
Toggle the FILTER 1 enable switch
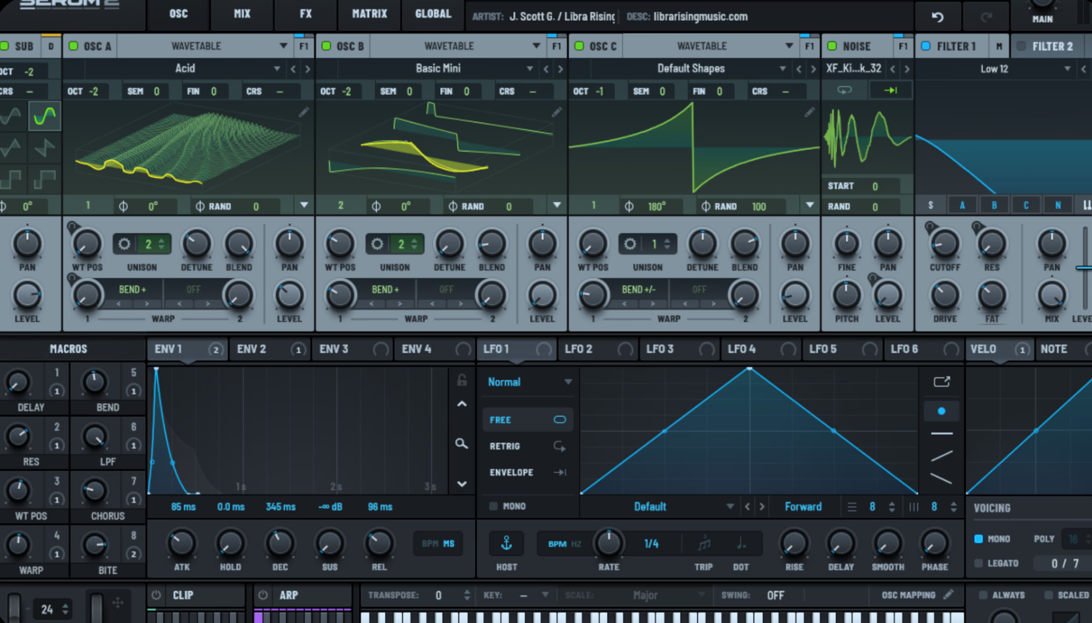(926, 46)
